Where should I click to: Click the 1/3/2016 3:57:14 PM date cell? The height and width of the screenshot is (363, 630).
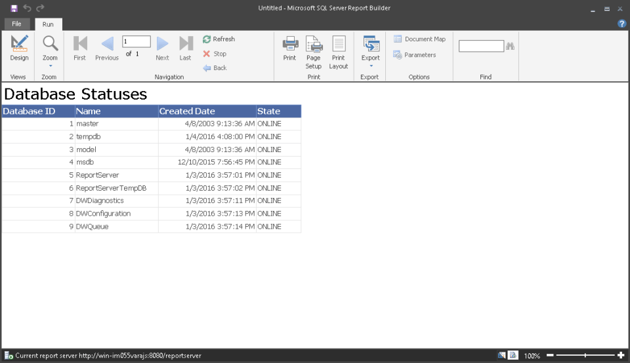click(207, 227)
